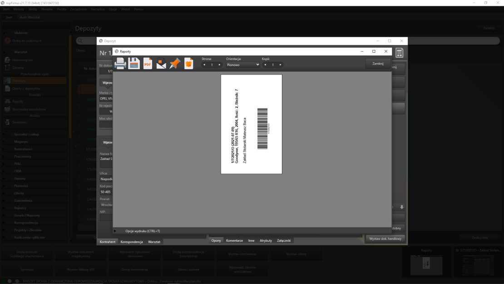Open the Pomoc menu
This screenshot has width=504, height=284.
point(139,10)
